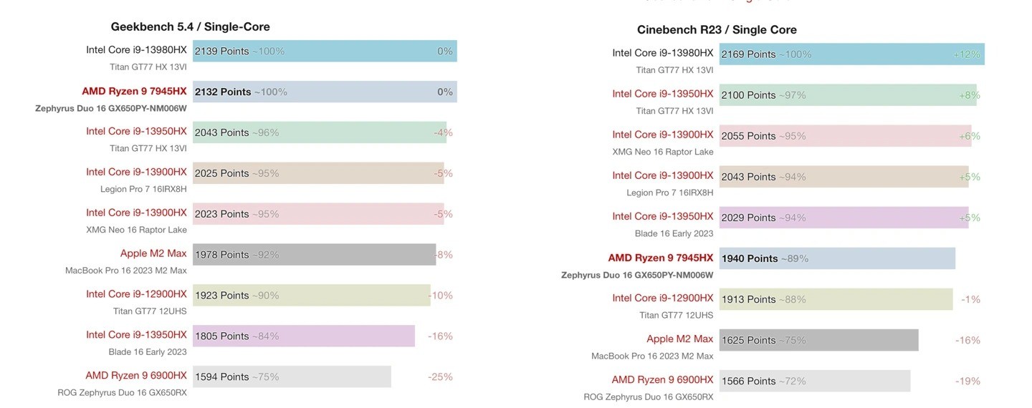Select the 1594 Points bar in Geekbench chart

(x=291, y=377)
